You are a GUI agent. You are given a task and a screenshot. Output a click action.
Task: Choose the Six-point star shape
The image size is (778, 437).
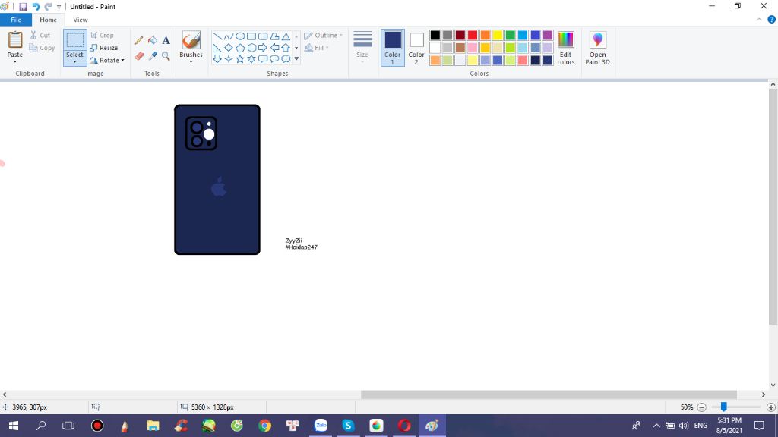pyautogui.click(x=251, y=59)
